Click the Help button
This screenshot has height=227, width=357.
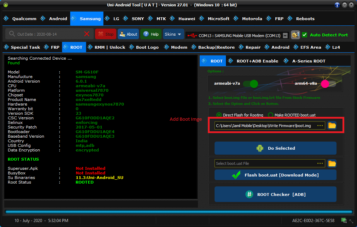151,34
